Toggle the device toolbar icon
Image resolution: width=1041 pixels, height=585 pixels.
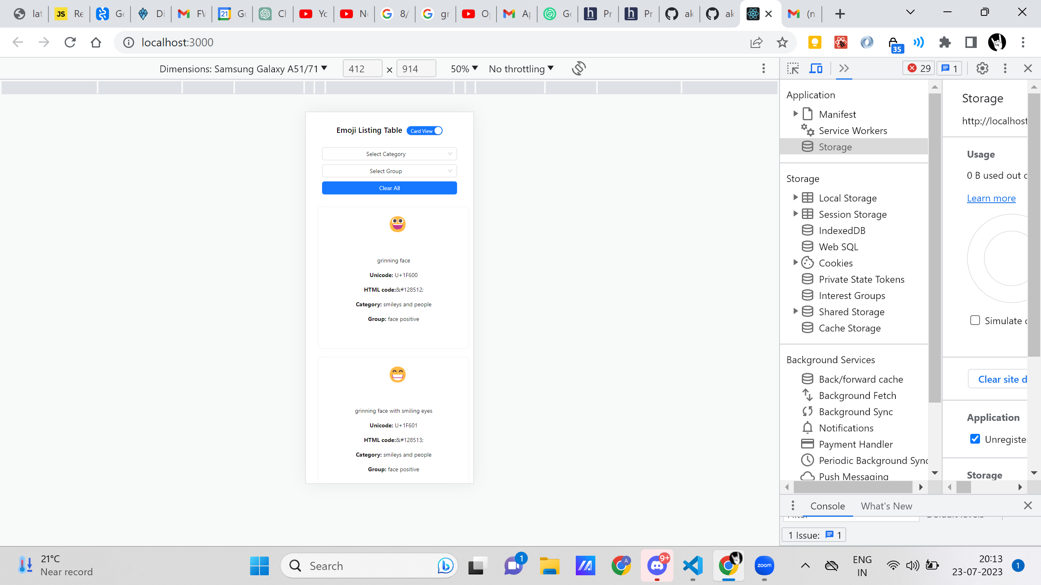click(815, 69)
